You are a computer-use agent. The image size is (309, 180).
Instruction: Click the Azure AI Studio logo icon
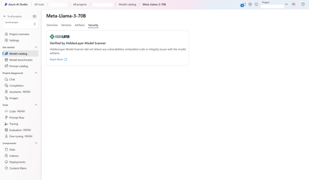coord(6,5)
